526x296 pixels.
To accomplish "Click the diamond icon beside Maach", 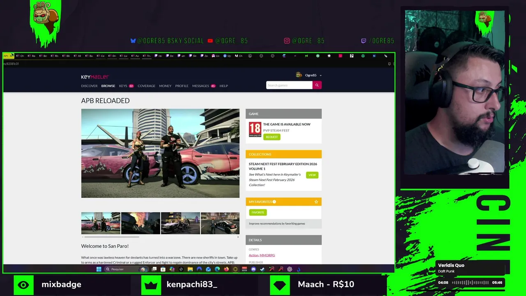I will [x=280, y=285].
